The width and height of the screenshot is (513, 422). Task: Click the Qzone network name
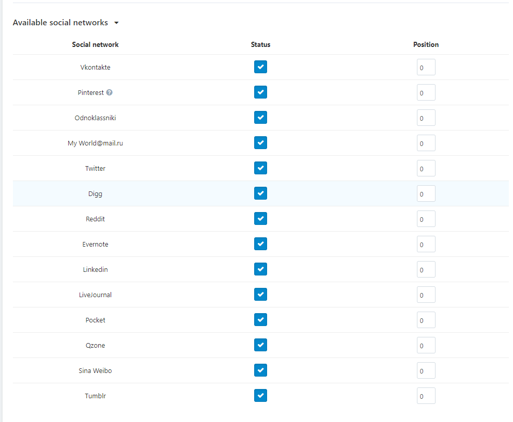95,346
